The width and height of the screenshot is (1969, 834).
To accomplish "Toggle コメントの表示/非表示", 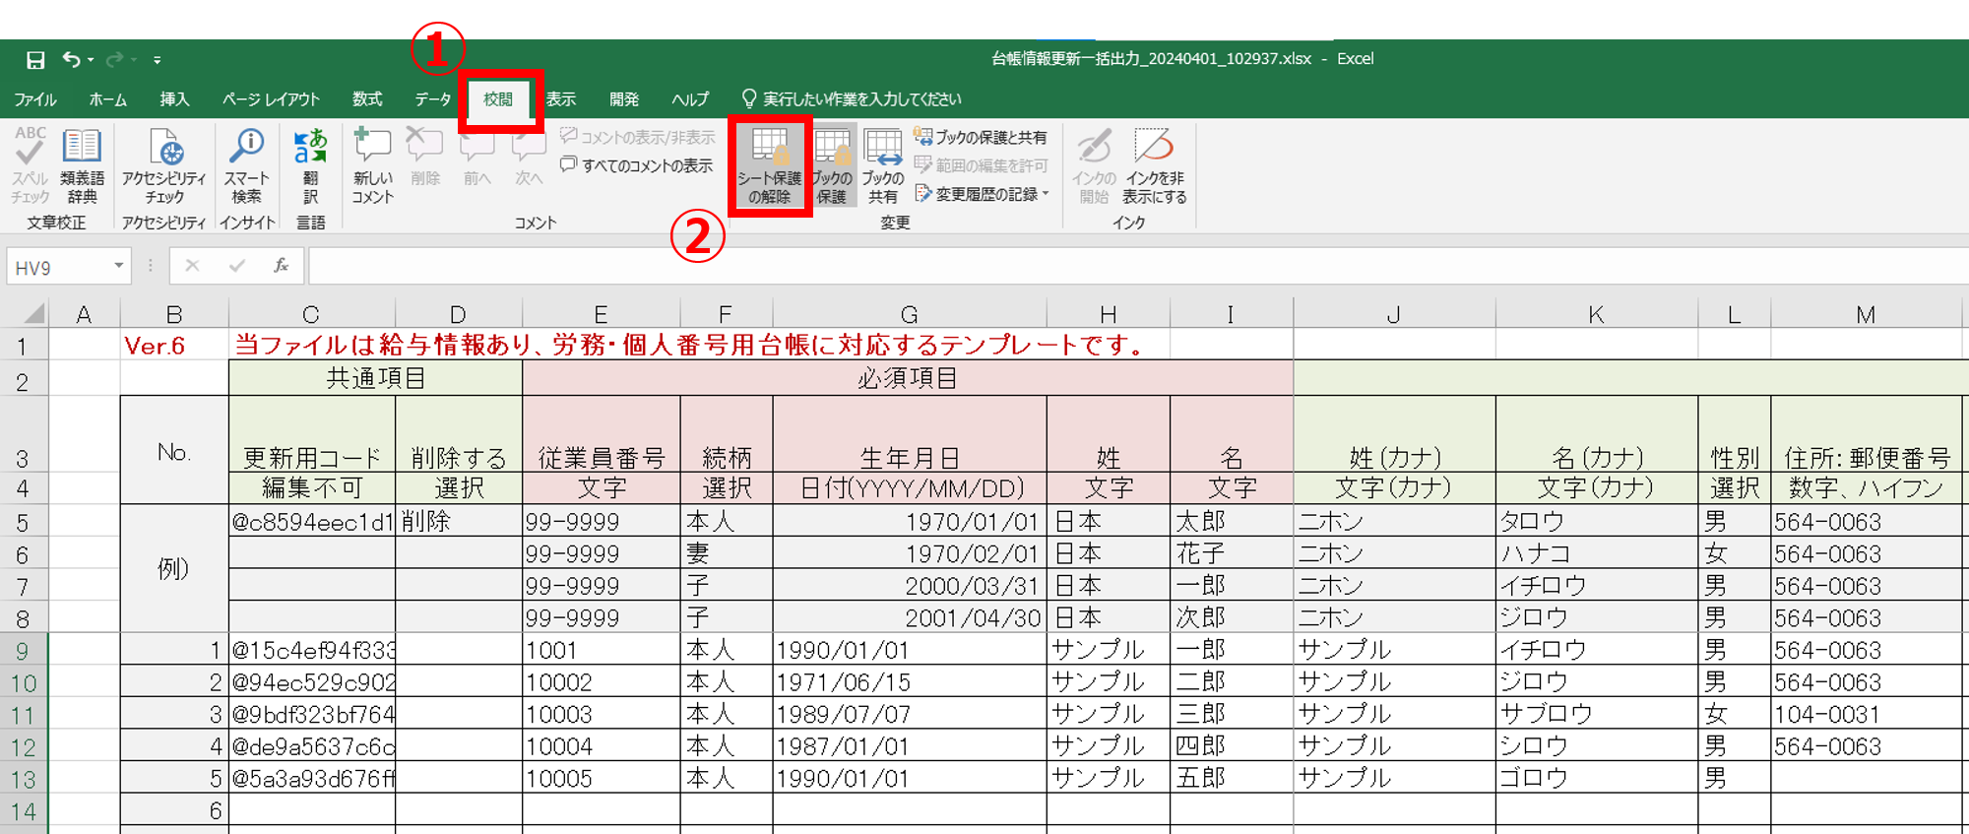I will (638, 137).
